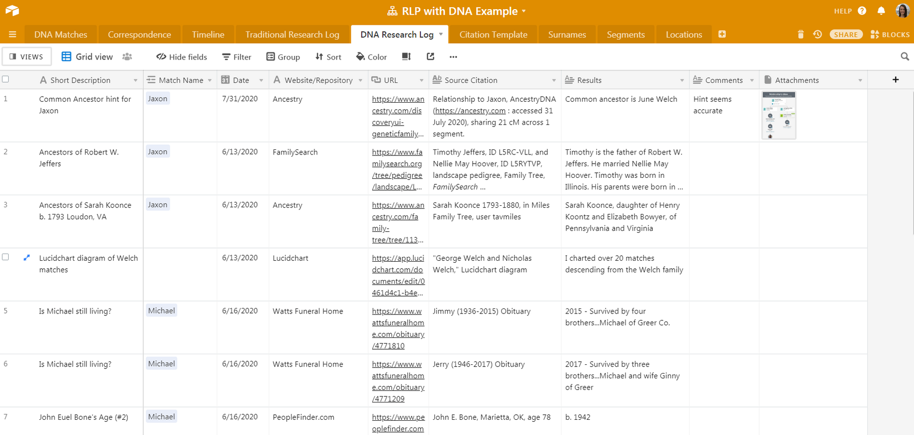
Task: Open the Citation Template tab
Action: (493, 35)
